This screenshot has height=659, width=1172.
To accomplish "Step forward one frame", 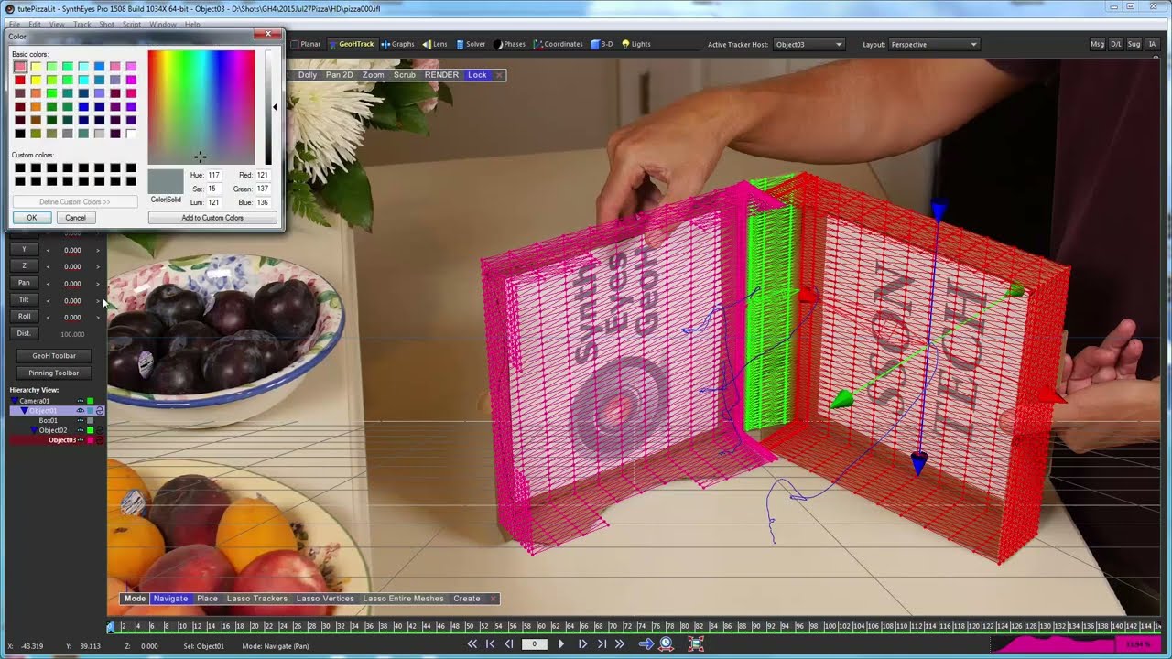I will 582,644.
